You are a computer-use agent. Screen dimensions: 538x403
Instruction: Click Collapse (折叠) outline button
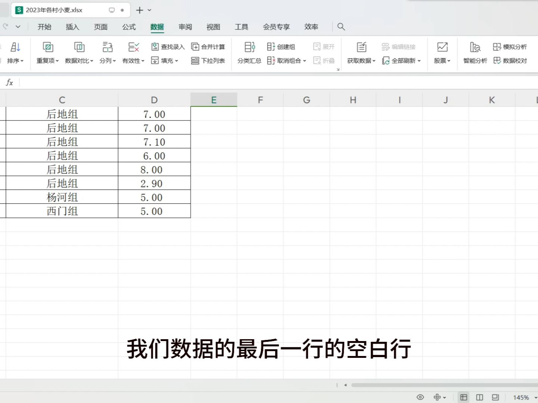324,60
